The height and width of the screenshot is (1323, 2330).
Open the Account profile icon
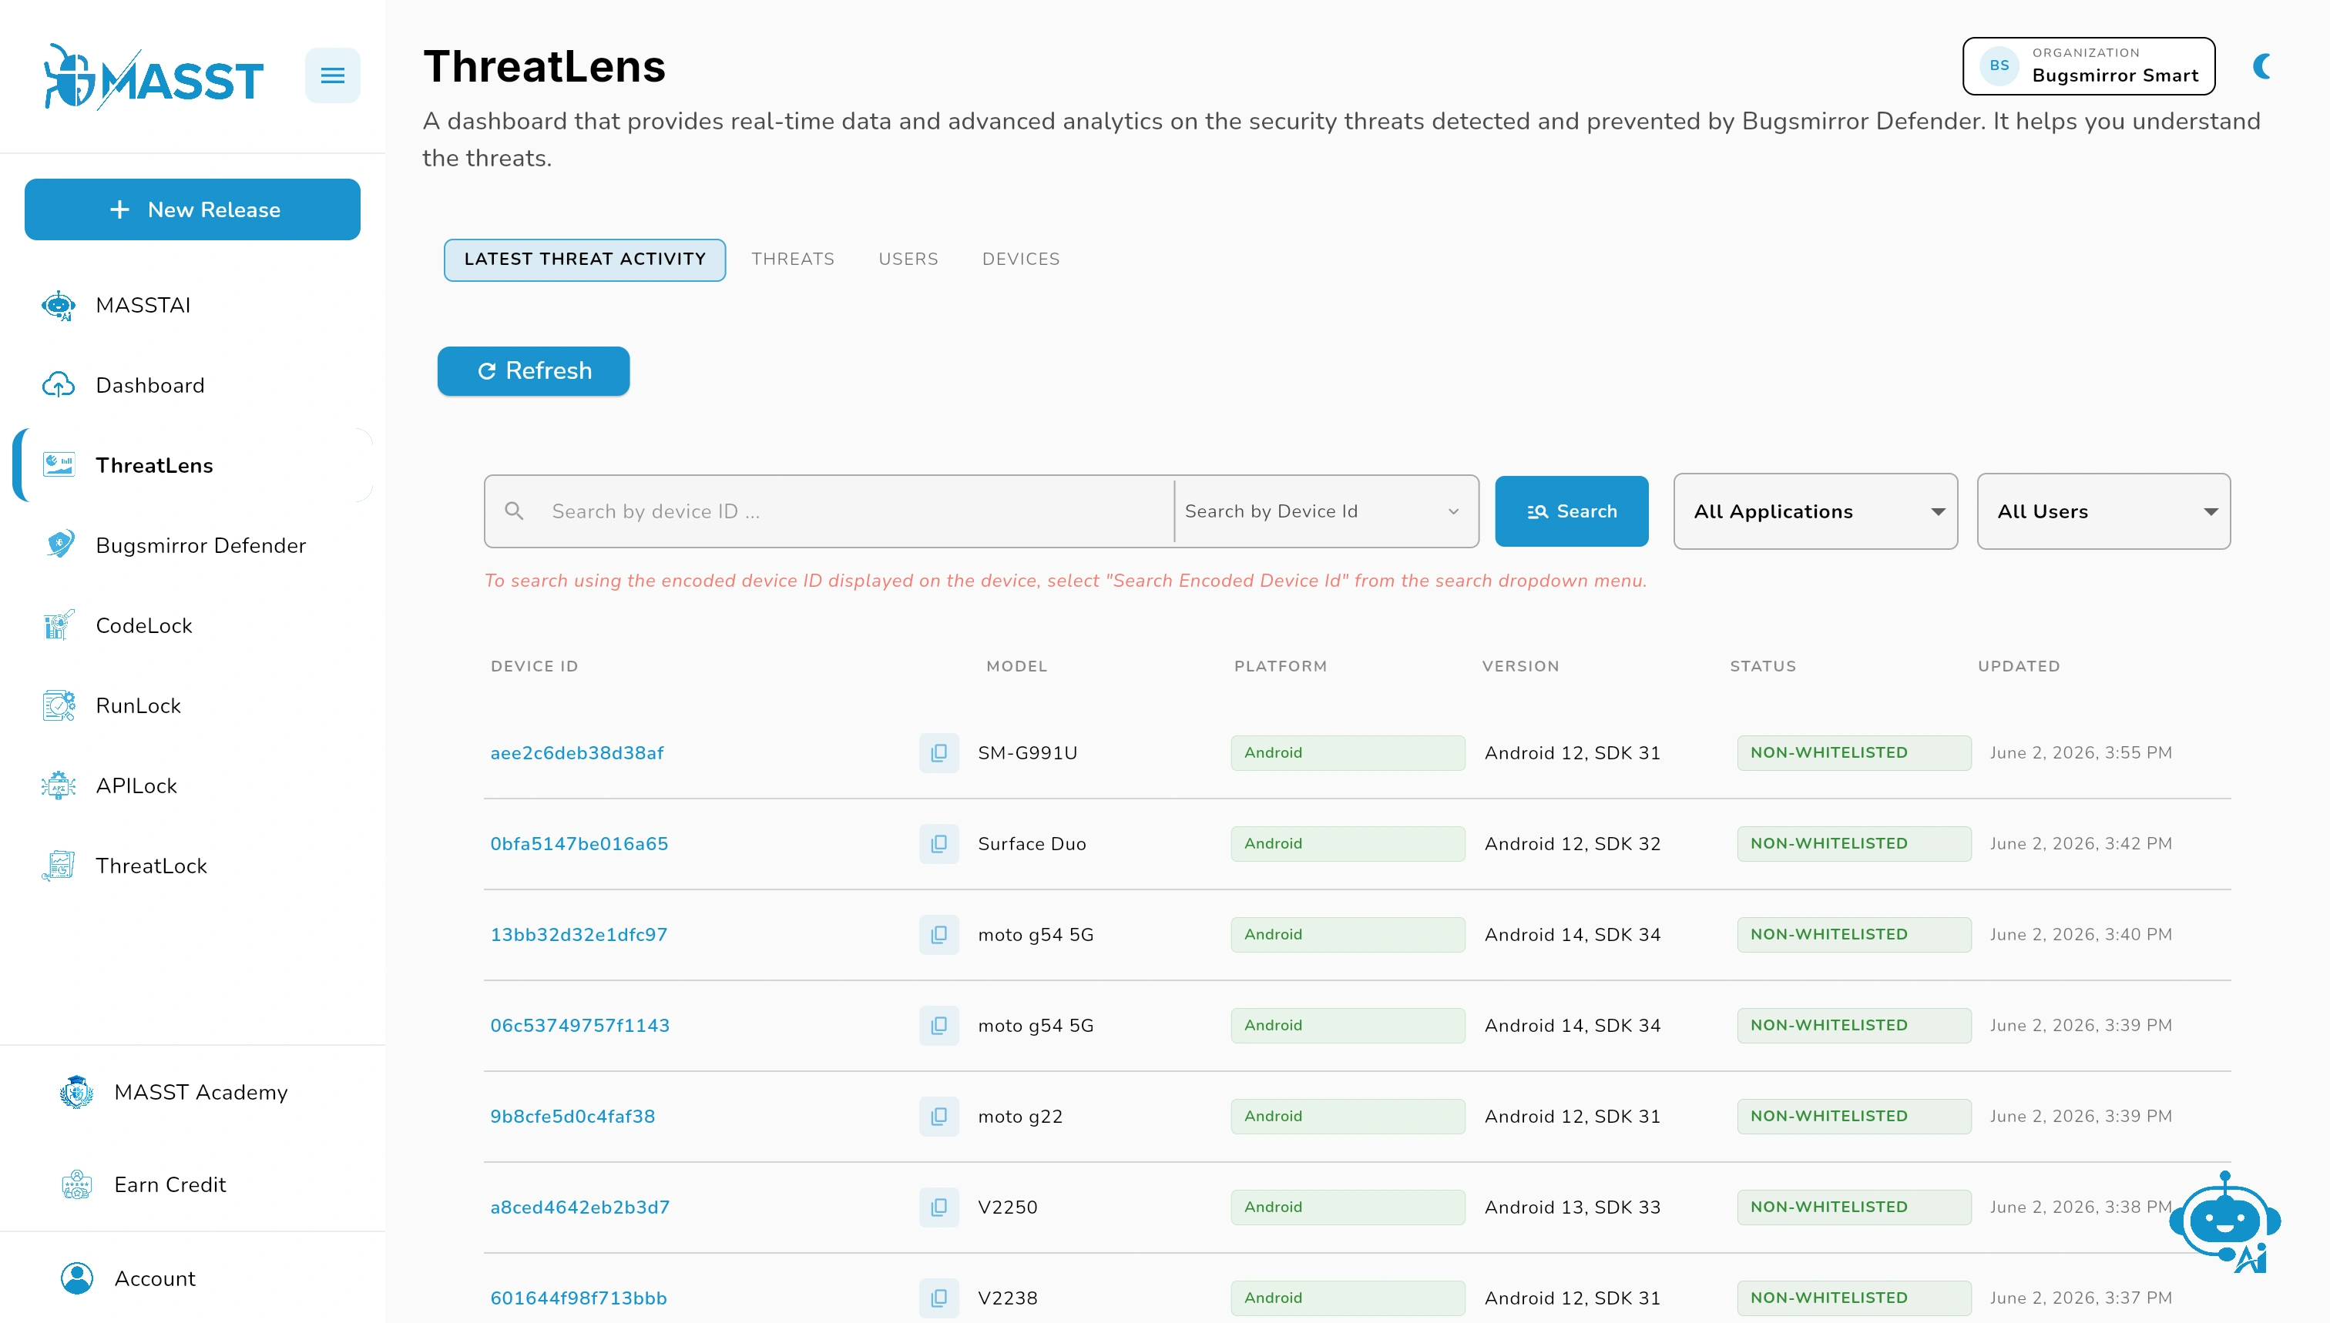[x=77, y=1278]
